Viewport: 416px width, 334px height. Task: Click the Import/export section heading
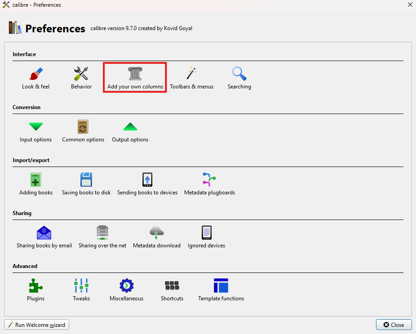31,160
